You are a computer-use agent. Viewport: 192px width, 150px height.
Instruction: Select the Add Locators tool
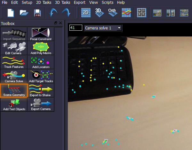[41, 62]
